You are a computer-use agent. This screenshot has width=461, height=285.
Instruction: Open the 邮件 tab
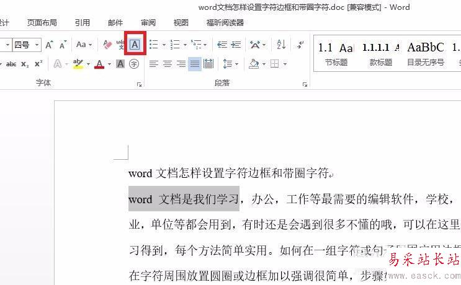[x=115, y=22]
